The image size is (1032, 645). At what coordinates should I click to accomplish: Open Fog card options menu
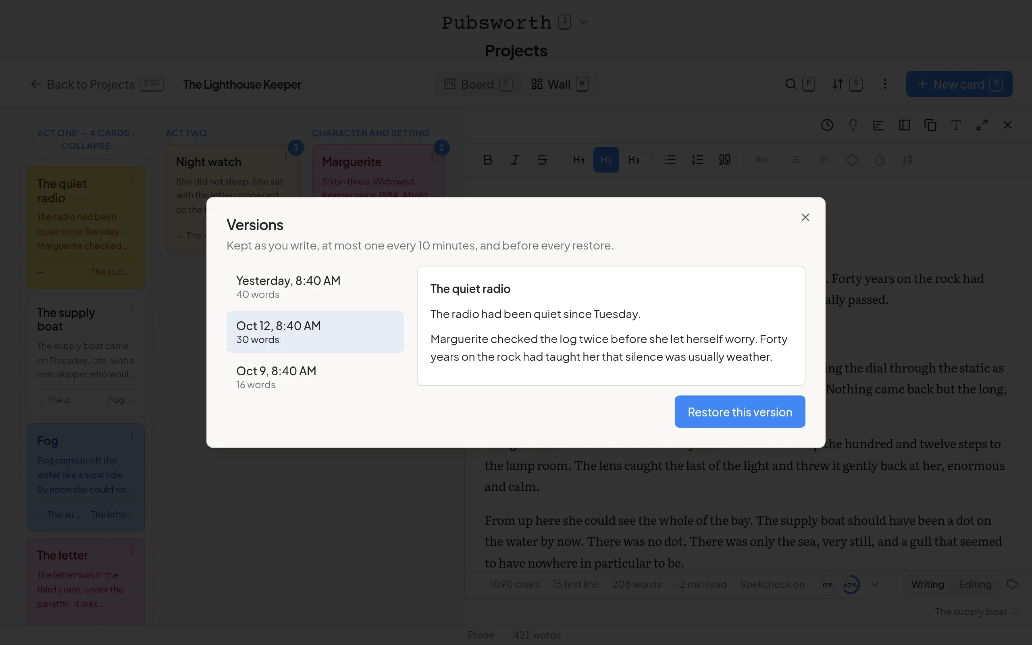[132, 436]
